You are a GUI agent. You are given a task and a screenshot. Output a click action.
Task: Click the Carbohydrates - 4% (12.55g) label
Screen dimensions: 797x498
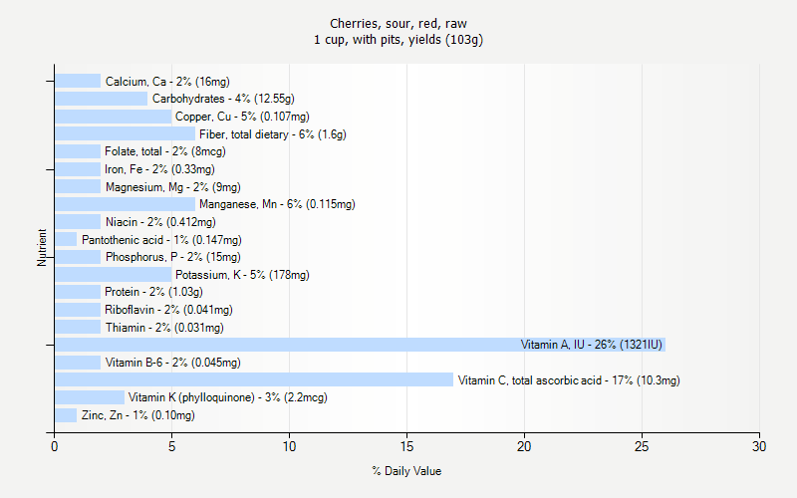click(223, 99)
